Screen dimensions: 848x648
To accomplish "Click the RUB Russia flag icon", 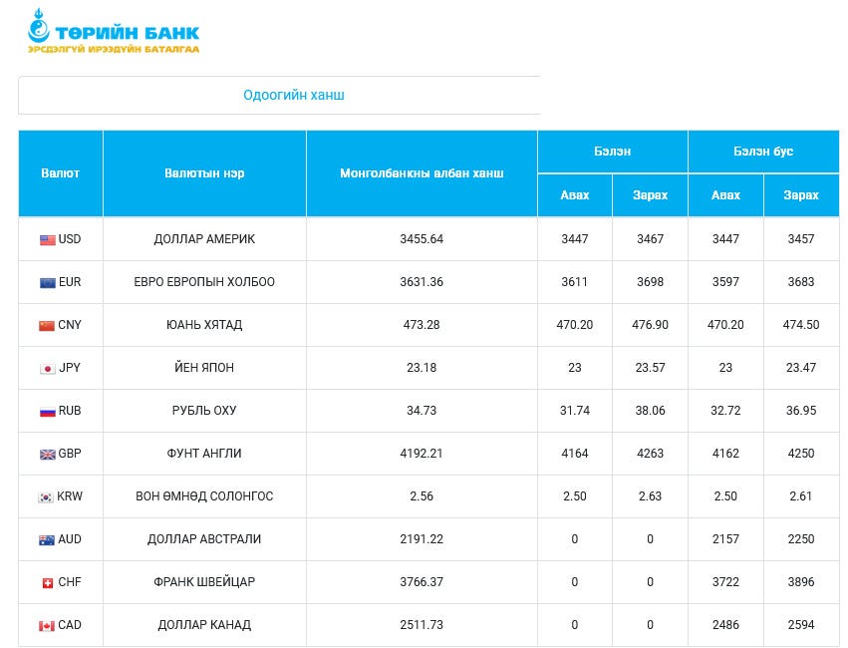I will (48, 411).
